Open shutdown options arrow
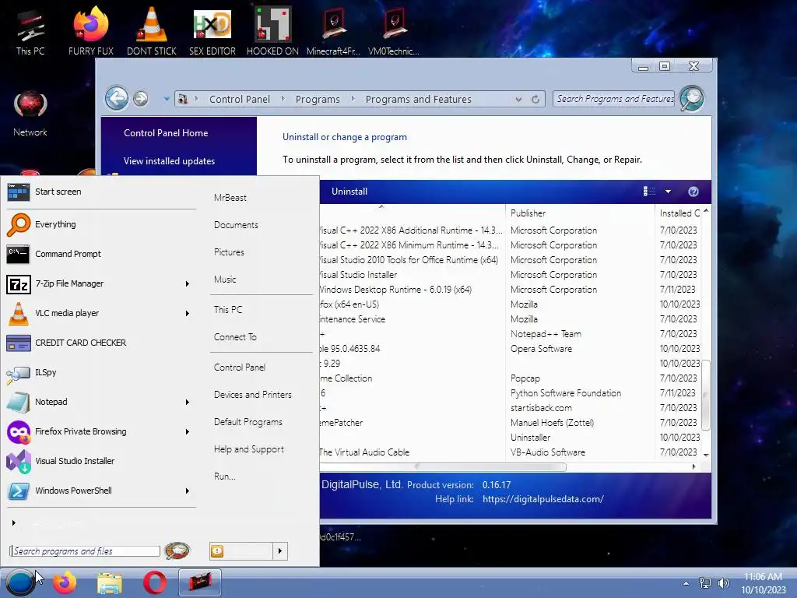Image resolution: width=797 pixels, height=598 pixels. pos(280,551)
